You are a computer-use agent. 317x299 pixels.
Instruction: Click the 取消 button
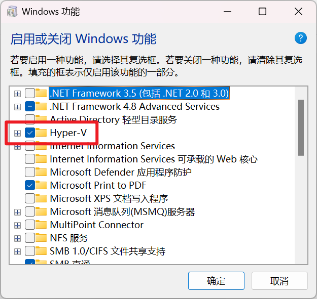pyautogui.click(x=279, y=281)
